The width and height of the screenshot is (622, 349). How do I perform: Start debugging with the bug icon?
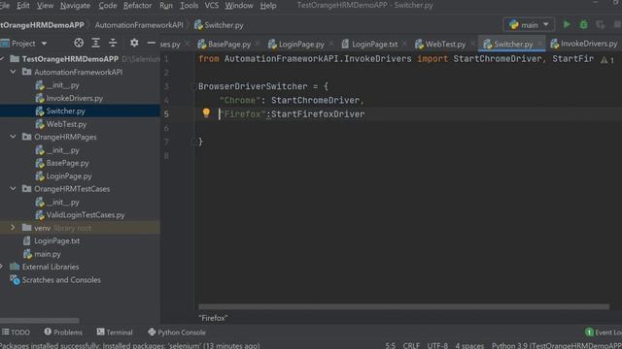pos(583,24)
